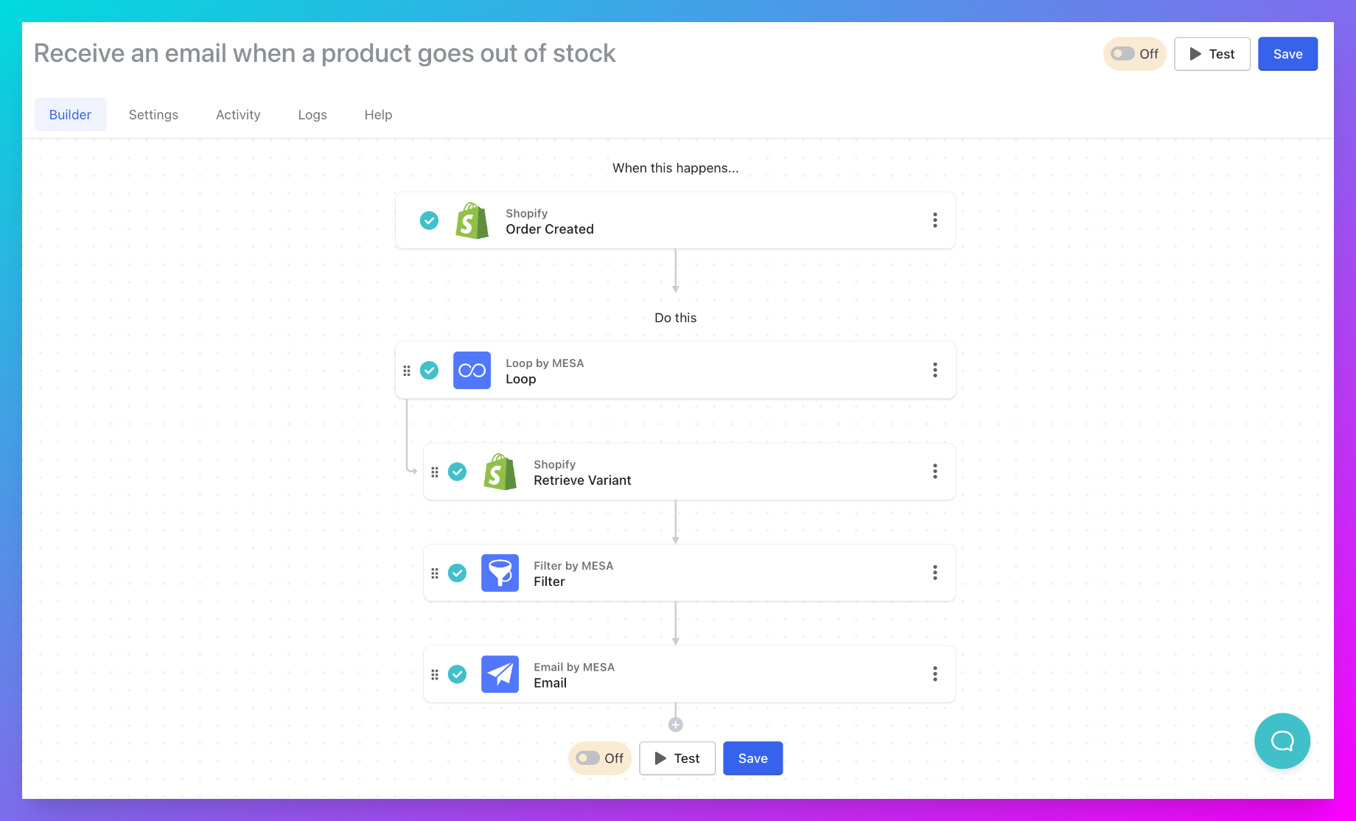
Task: Click the Save button in the header
Action: click(x=1287, y=53)
